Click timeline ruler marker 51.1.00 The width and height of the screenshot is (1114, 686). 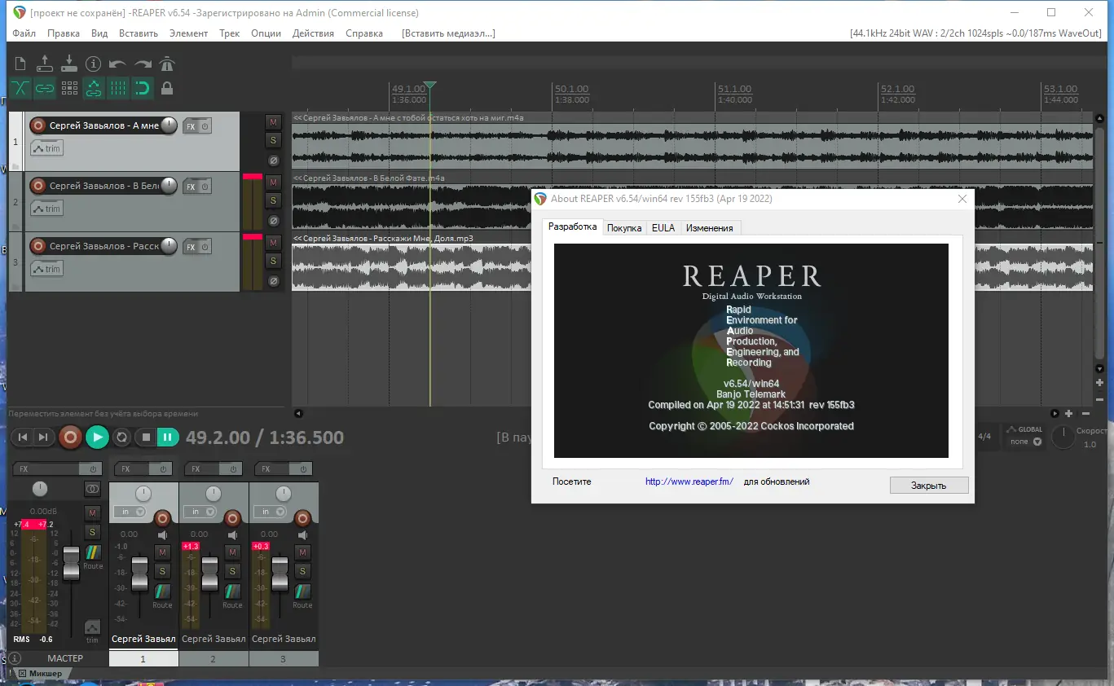coord(734,89)
